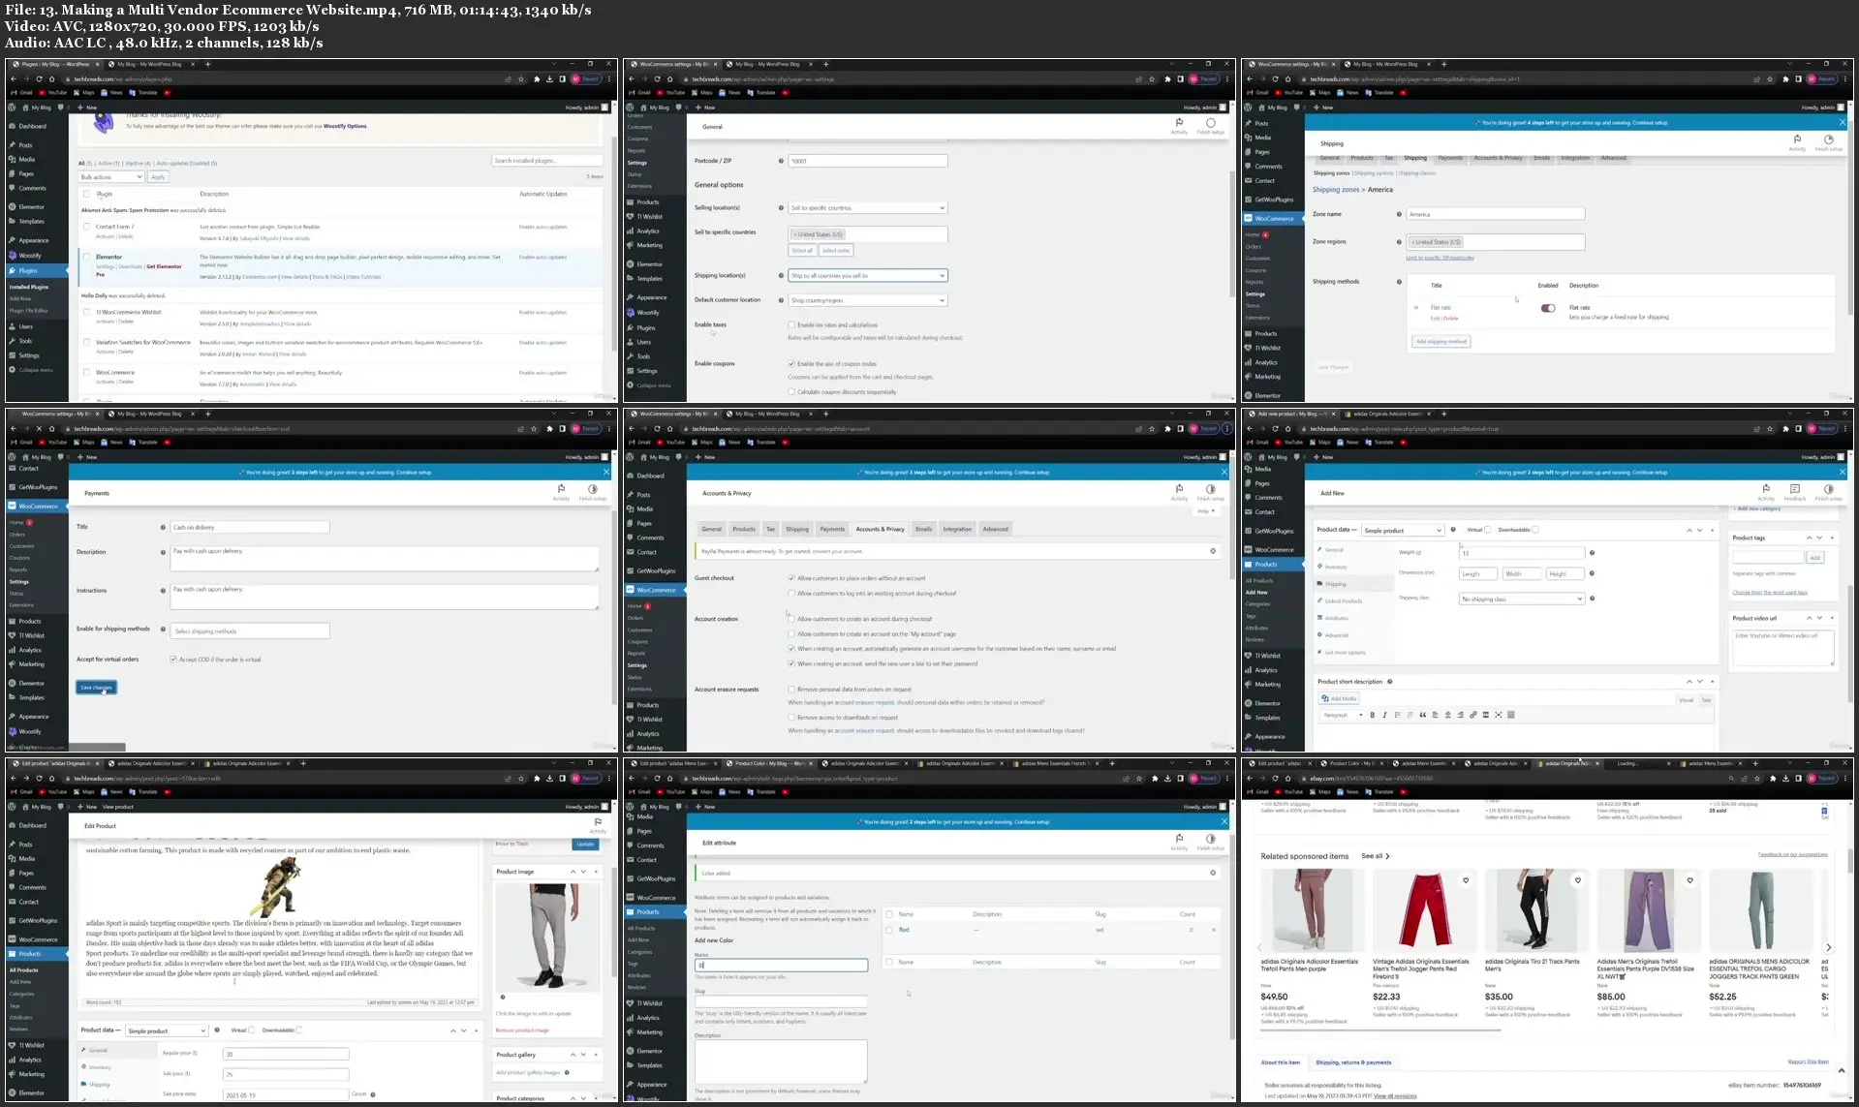This screenshot has height=1107, width=1859.
Task: Select Linked Products tab in Product data
Action: click(1343, 600)
